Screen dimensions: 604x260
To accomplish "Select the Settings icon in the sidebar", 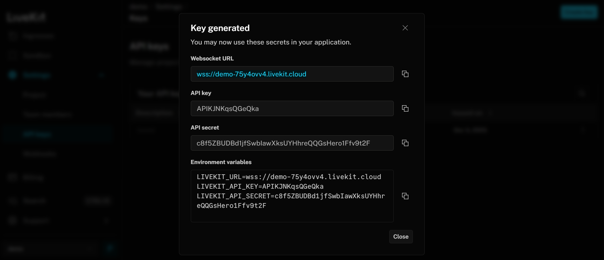I will pos(13,75).
